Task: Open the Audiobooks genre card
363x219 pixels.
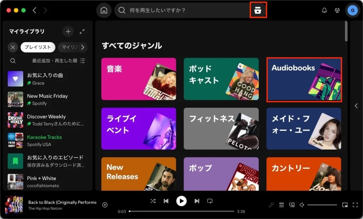Action: tap(304, 80)
